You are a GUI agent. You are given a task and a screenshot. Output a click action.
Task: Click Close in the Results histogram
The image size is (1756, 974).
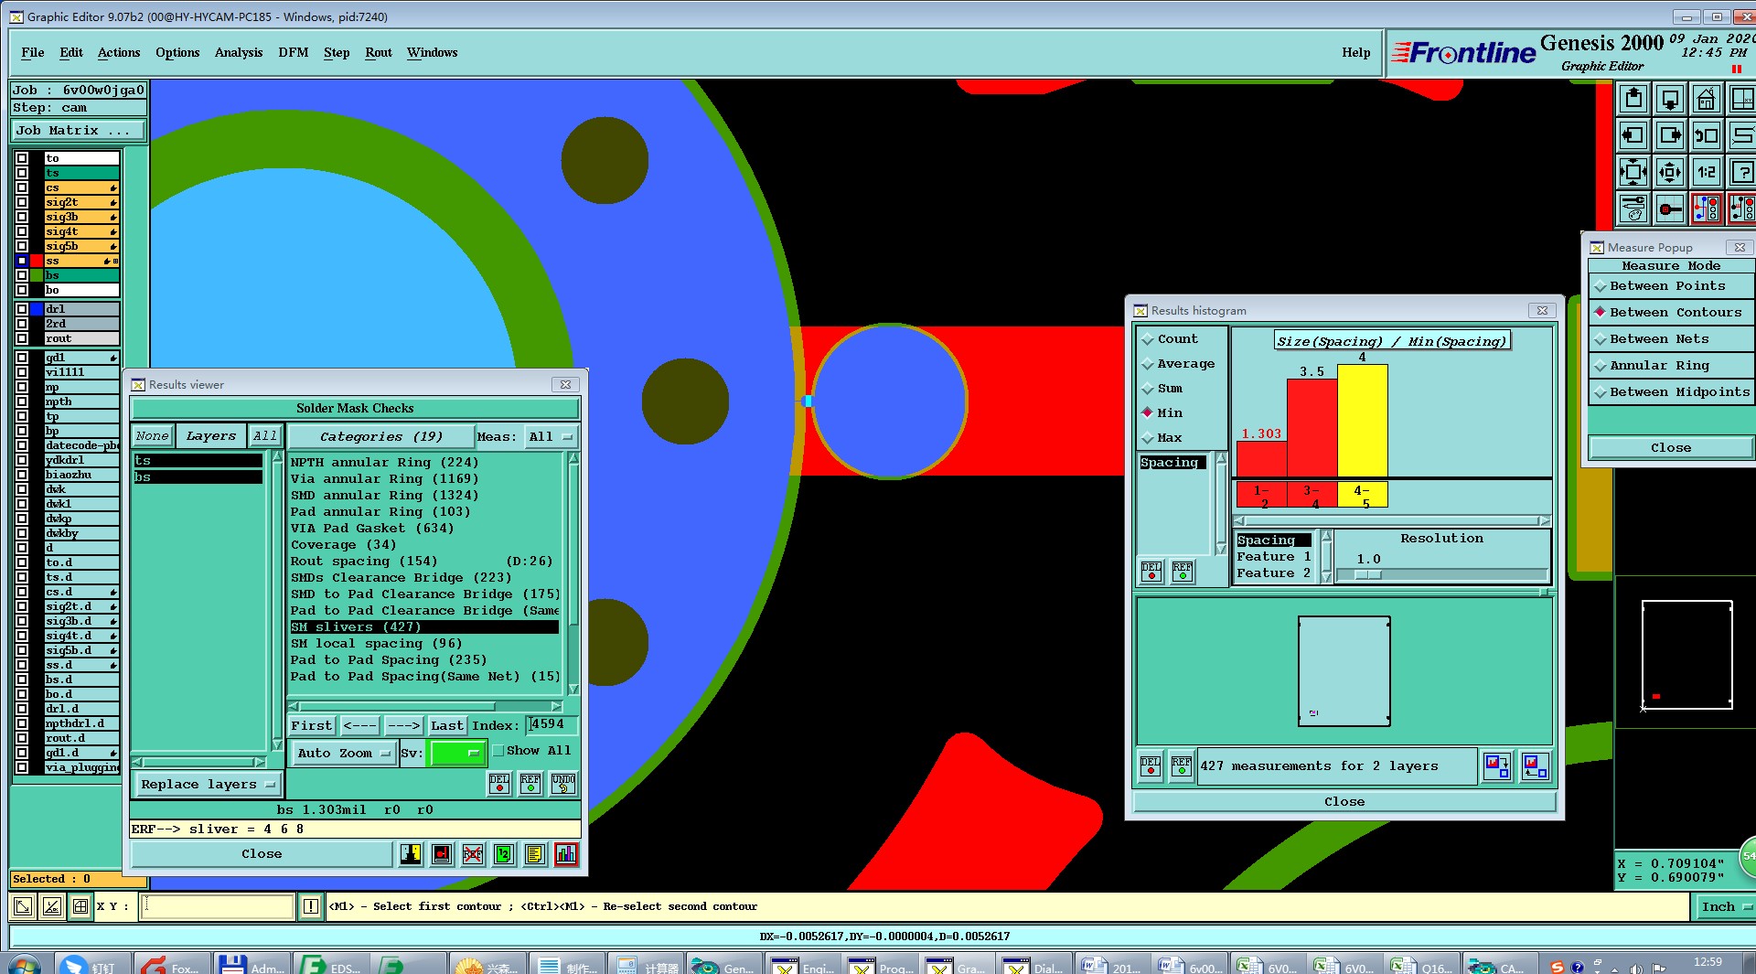[1344, 802]
